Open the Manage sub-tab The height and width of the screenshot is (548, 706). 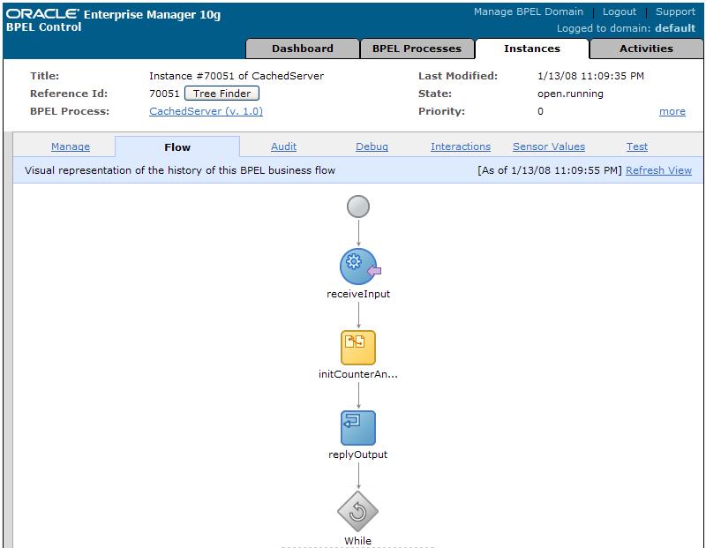click(71, 147)
